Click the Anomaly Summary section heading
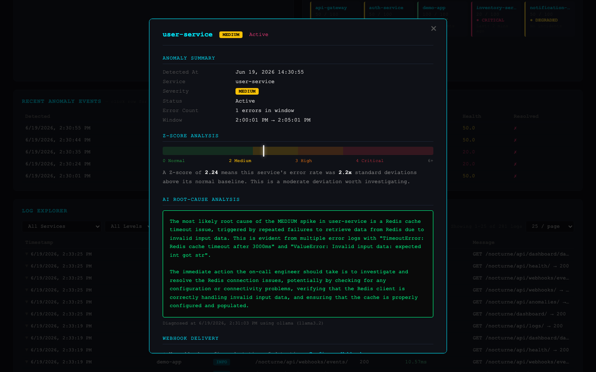This screenshot has width=596, height=372. (189, 58)
